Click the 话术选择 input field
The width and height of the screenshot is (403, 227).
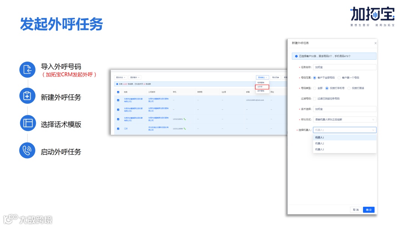click(x=345, y=109)
